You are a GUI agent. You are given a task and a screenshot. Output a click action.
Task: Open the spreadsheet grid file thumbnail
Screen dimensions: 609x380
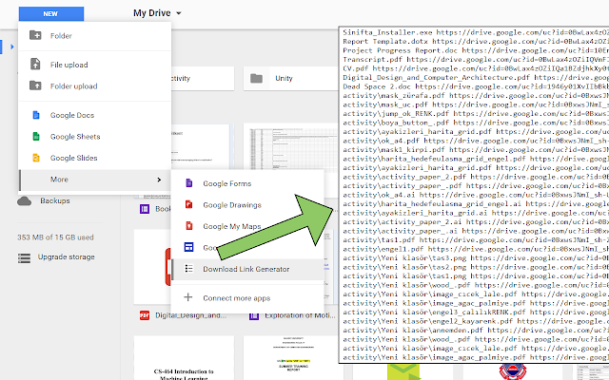pos(290,148)
